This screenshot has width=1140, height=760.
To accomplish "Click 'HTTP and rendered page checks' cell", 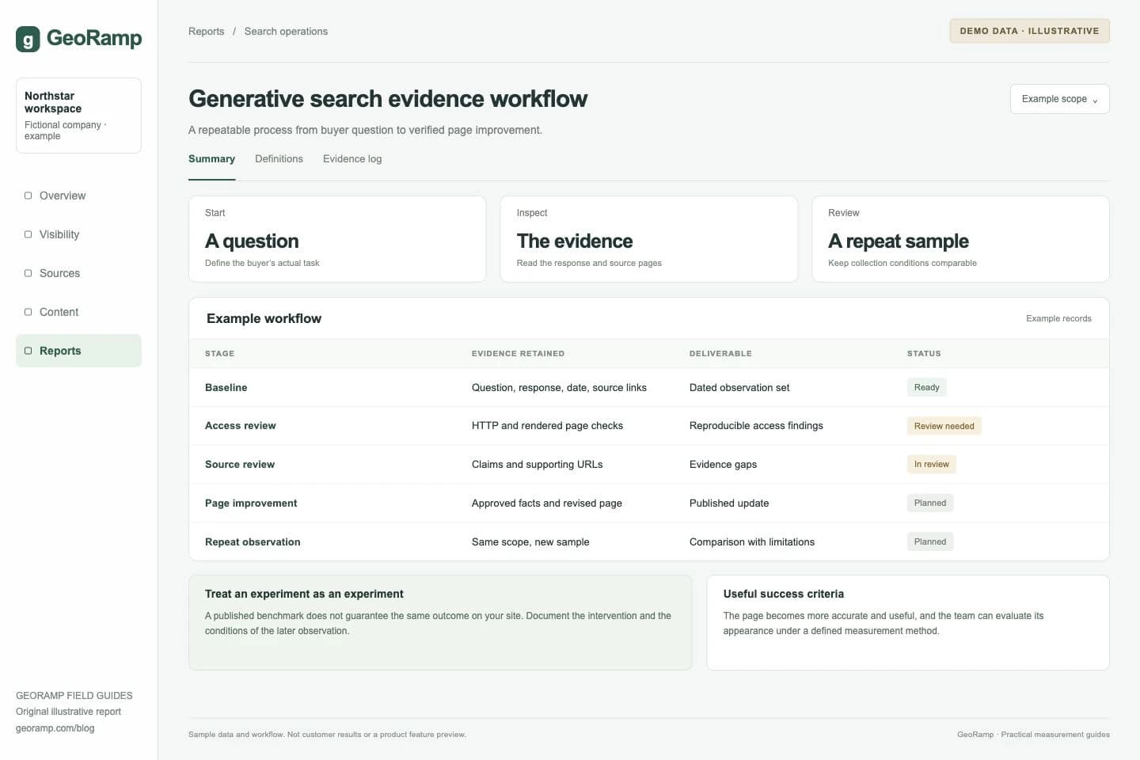I will pyautogui.click(x=547, y=426).
